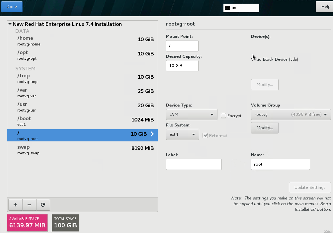Select the /home mount point

click(82, 41)
